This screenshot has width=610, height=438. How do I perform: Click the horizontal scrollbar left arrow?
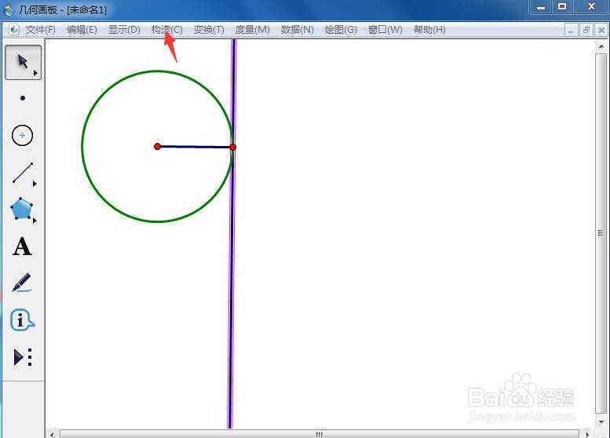(x=51, y=435)
